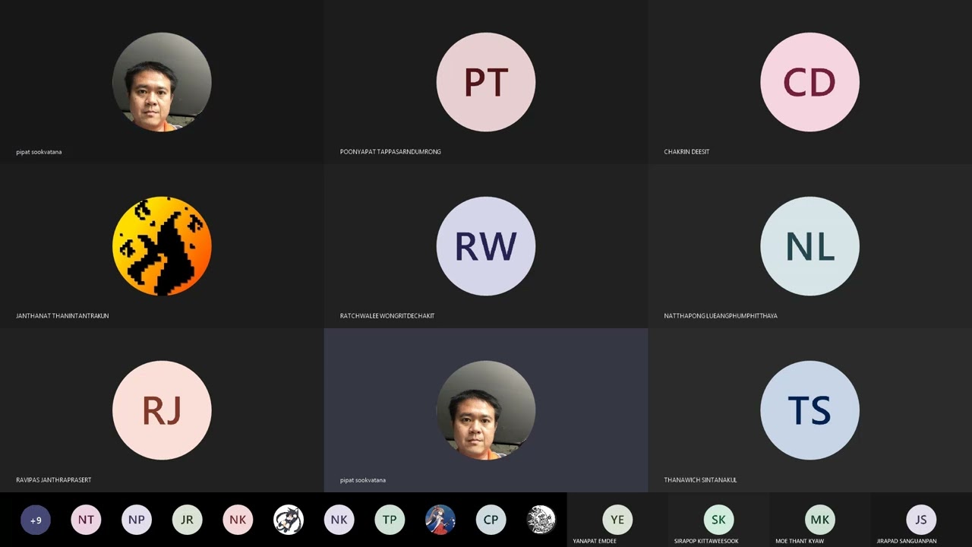Click the anime girl avatar beside TP
Viewport: 972px width, 547px height.
point(440,520)
